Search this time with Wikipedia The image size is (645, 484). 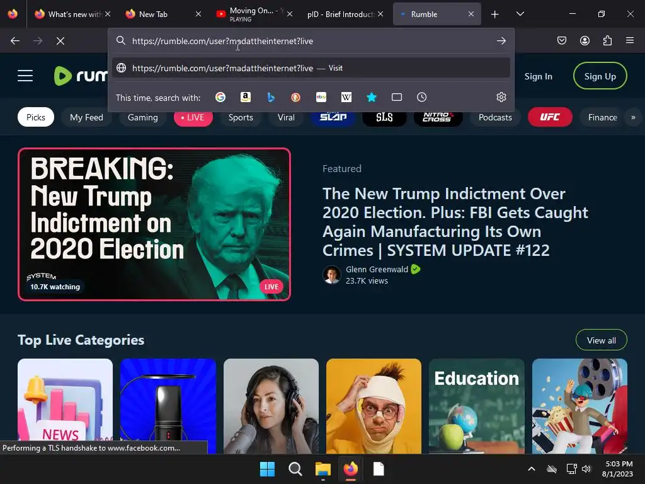[346, 97]
